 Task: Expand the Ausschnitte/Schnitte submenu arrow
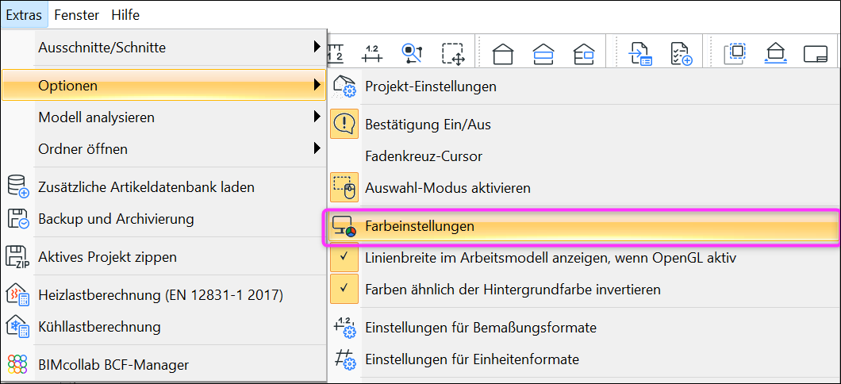click(x=317, y=47)
